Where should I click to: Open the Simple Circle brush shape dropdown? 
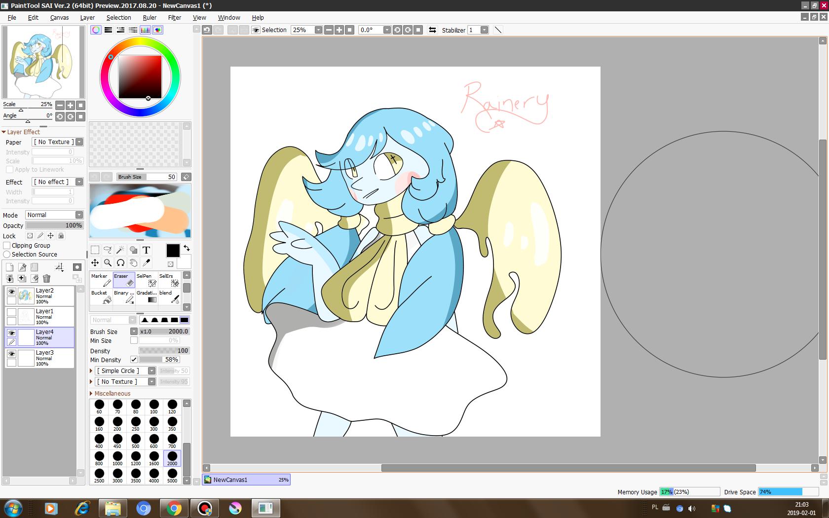point(151,371)
